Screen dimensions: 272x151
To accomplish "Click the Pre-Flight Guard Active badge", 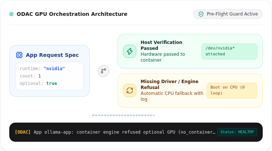I will (228, 14).
